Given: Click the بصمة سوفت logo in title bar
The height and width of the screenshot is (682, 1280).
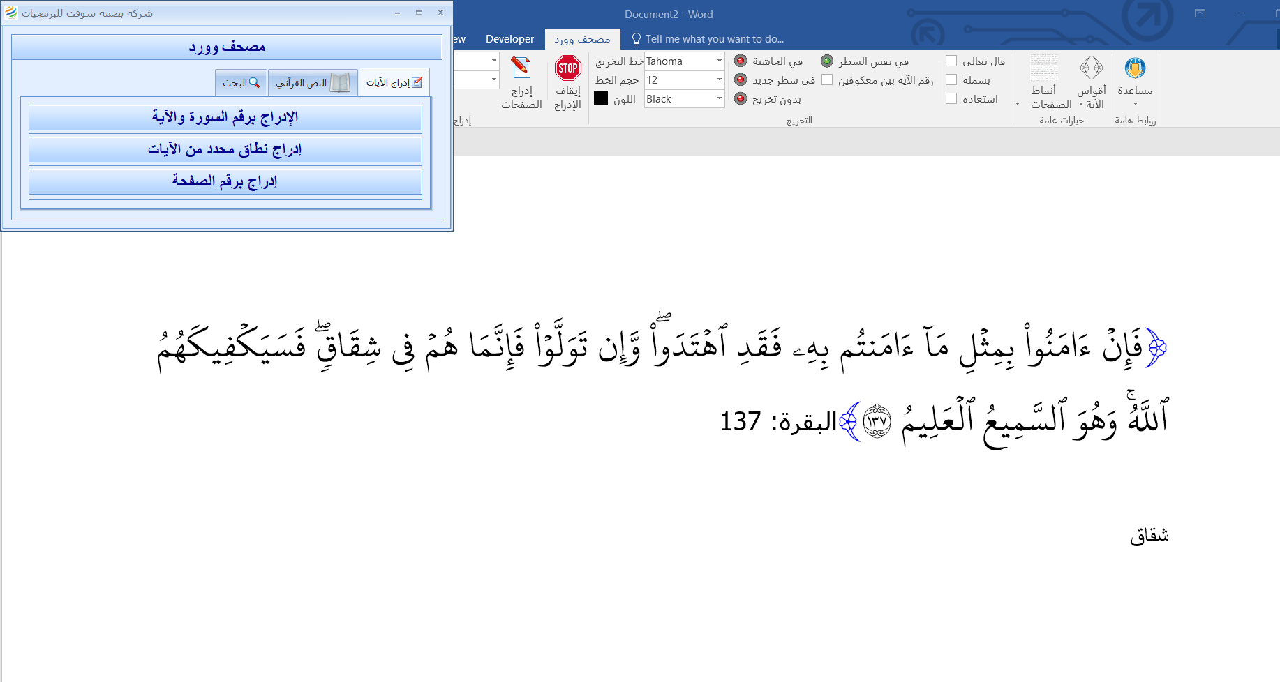Looking at the screenshot, I should pyautogui.click(x=10, y=13).
